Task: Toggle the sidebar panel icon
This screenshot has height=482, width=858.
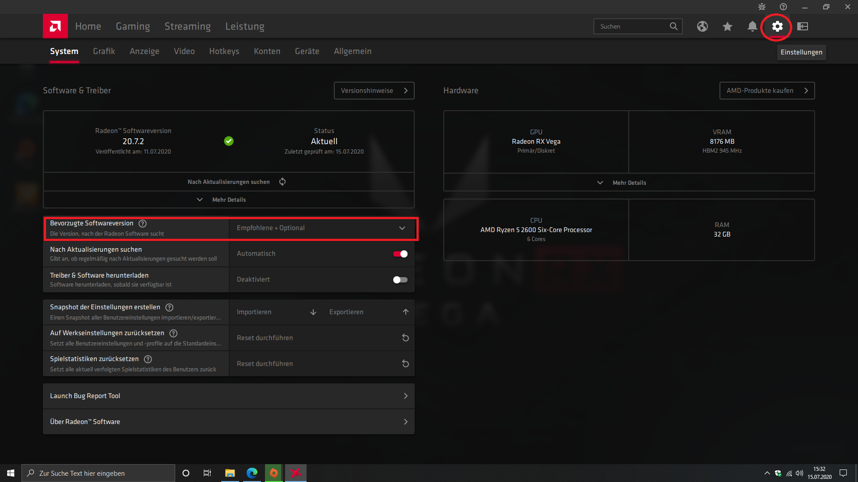Action: (803, 26)
